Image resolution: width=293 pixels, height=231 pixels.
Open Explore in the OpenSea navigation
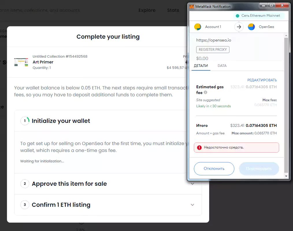[x=147, y=10]
